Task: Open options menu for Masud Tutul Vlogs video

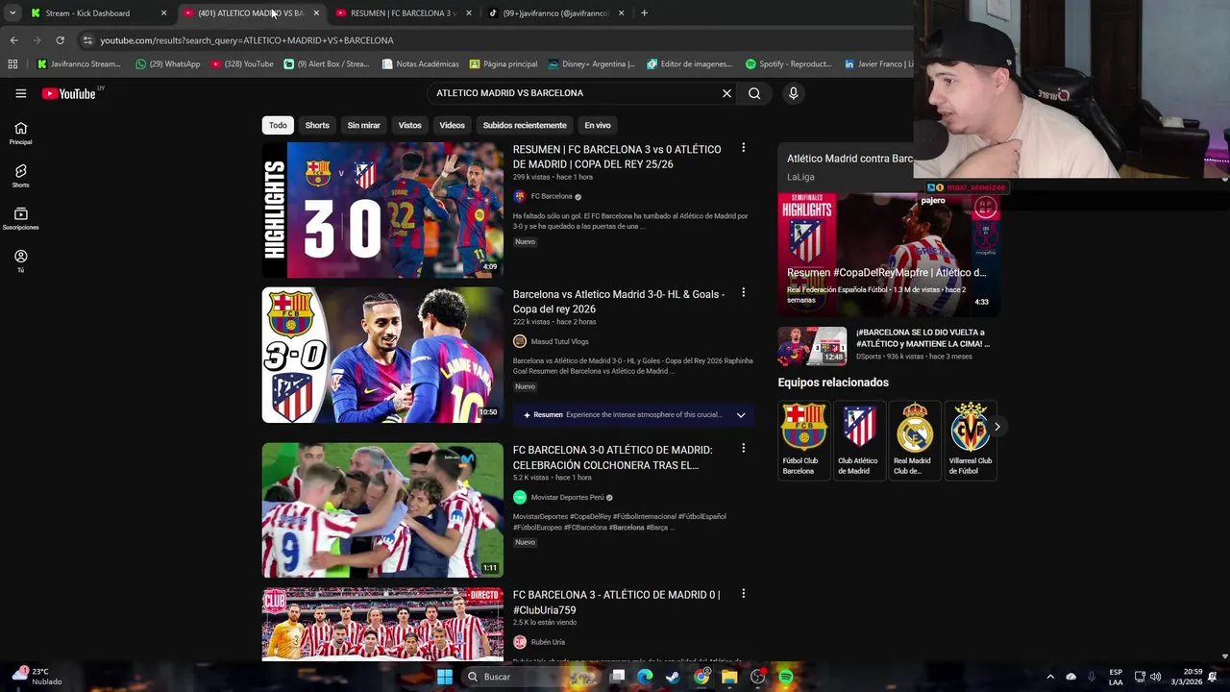Action: click(743, 293)
